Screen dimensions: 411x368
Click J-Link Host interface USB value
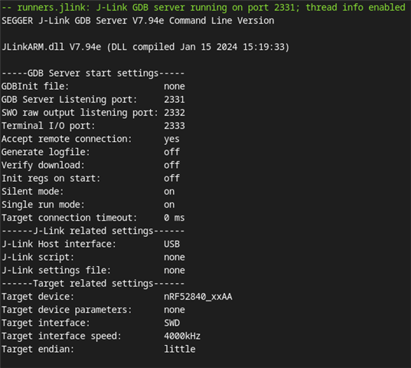click(171, 244)
